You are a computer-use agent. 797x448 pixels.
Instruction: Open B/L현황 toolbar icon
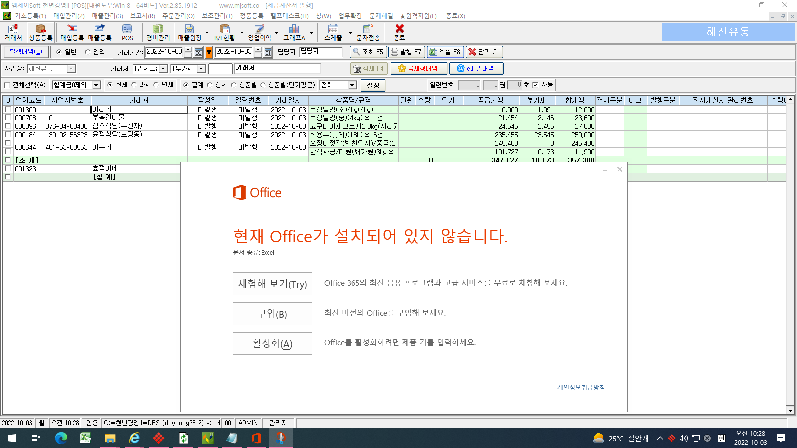tap(225, 33)
